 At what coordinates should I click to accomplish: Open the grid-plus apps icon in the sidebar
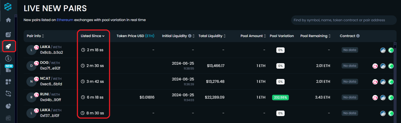point(8,82)
